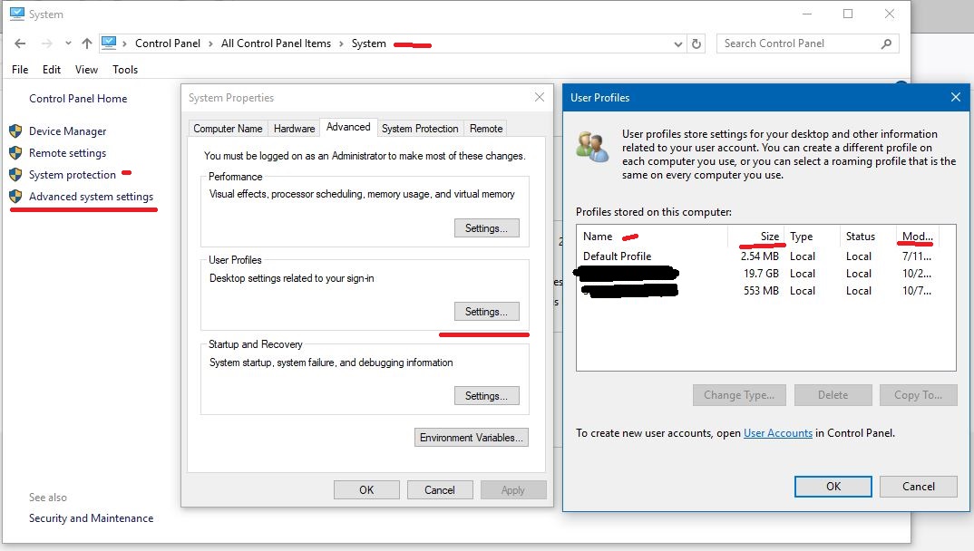Select the Default Profile row
Image resolution: width=974 pixels, height=551 pixels.
point(758,256)
